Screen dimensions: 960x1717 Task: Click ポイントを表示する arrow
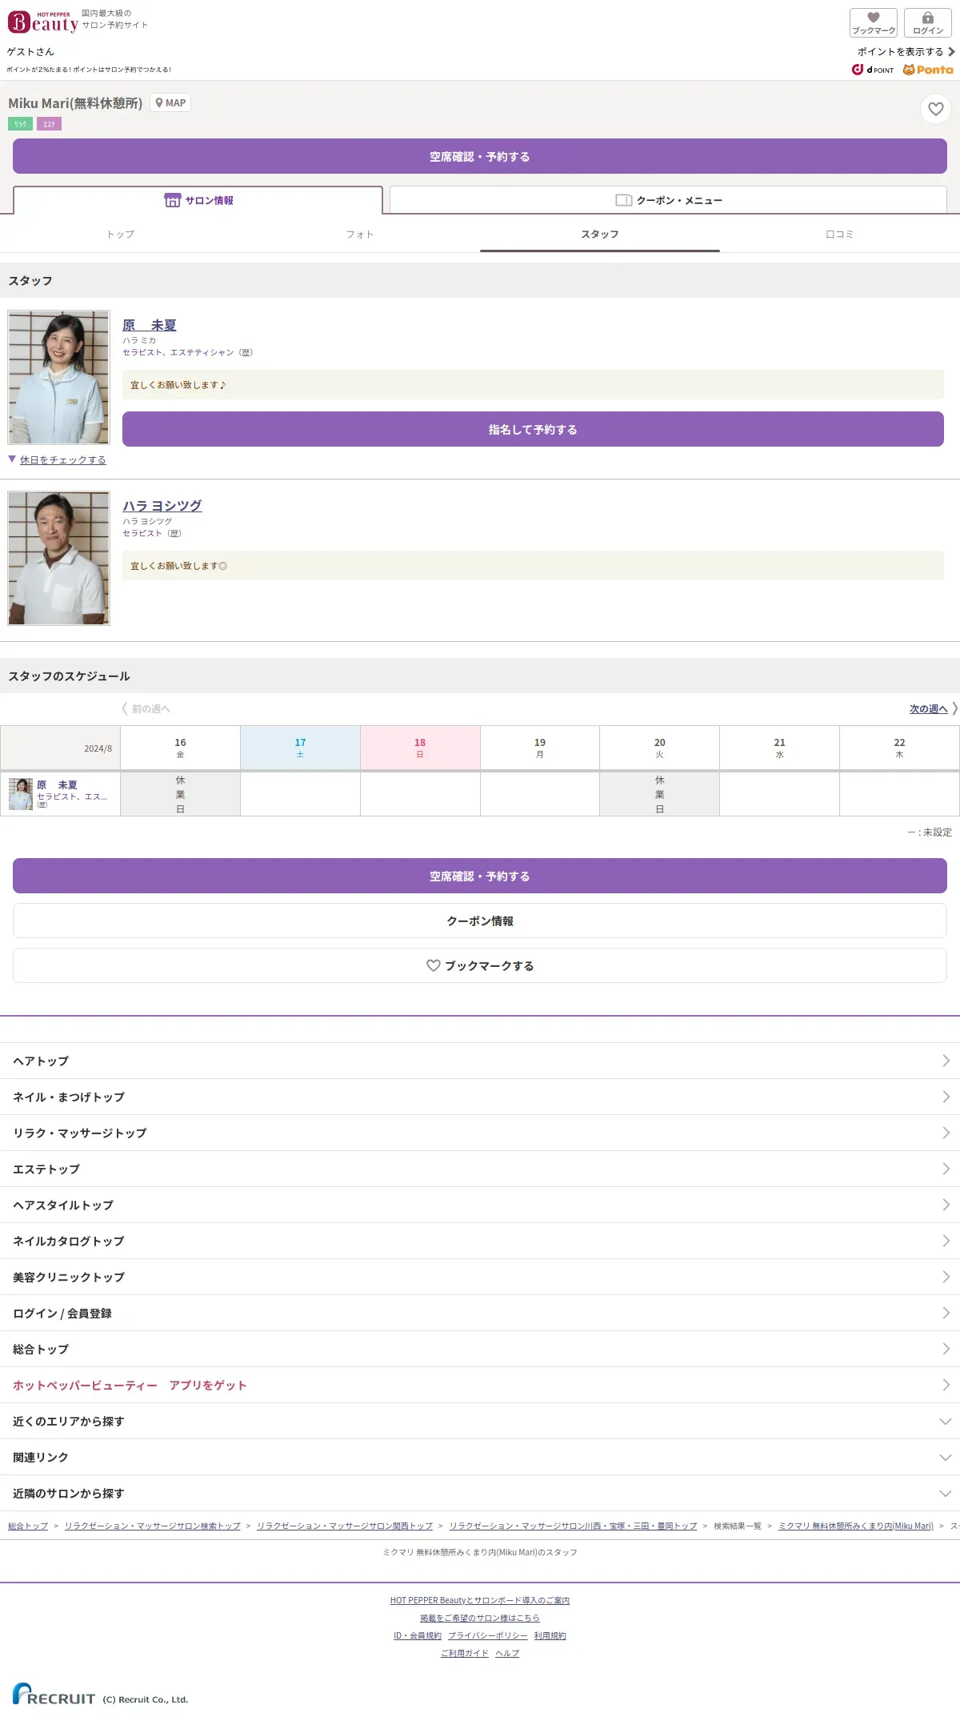coord(906,51)
